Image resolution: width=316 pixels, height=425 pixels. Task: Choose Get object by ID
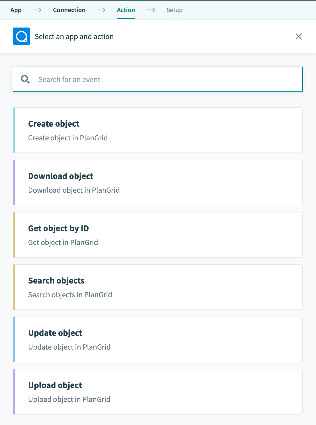click(x=158, y=235)
